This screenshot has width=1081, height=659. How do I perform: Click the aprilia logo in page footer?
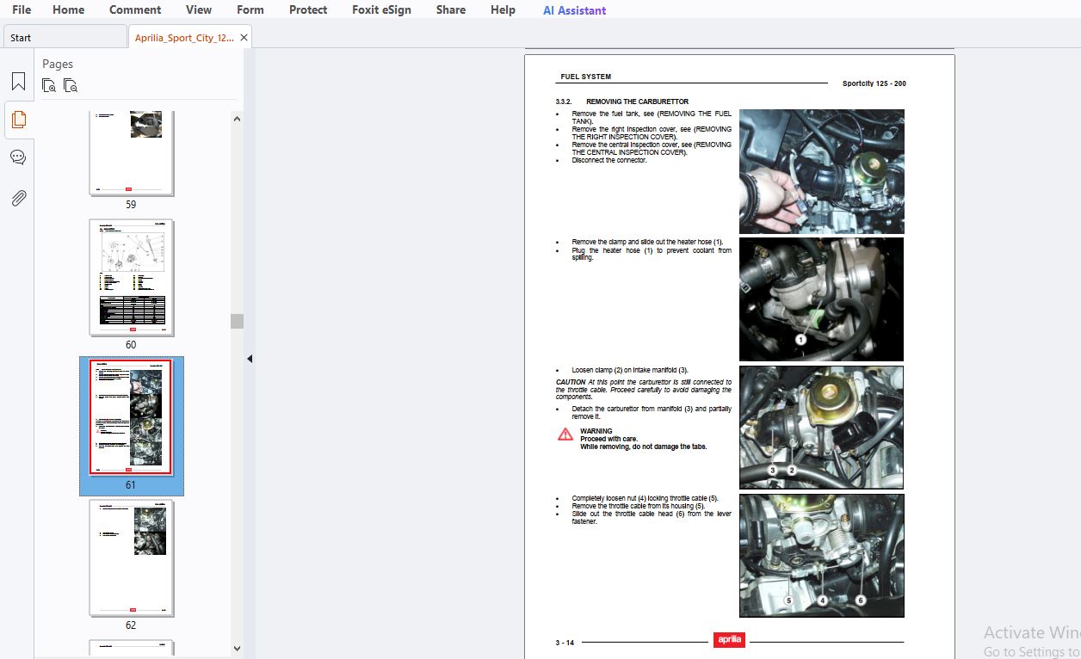coord(729,640)
